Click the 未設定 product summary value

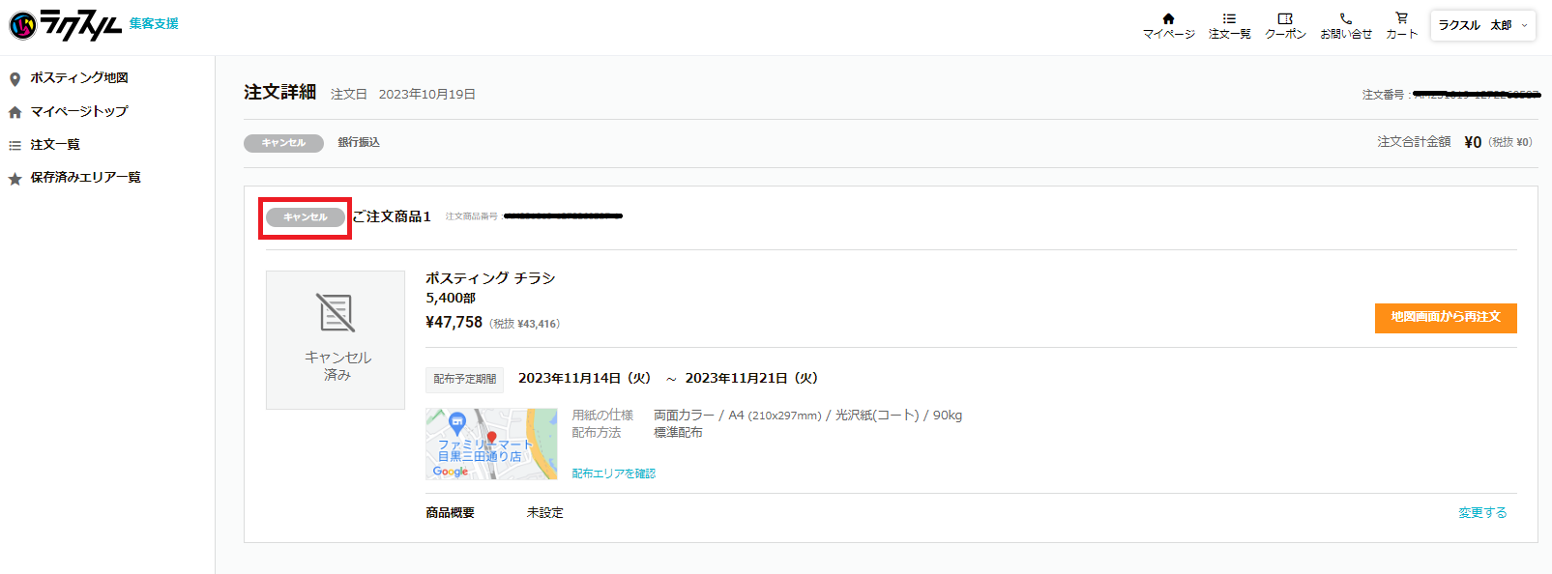(x=544, y=513)
